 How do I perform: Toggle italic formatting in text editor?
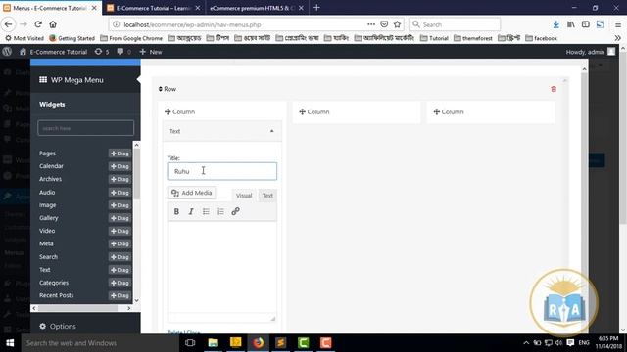[x=191, y=211]
